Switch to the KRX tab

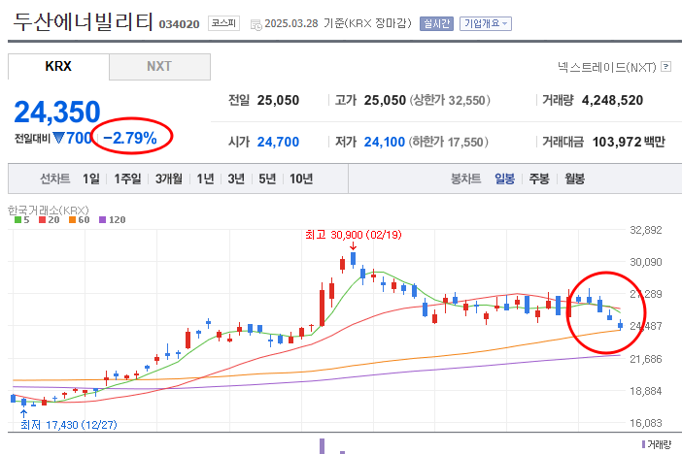coord(58,67)
